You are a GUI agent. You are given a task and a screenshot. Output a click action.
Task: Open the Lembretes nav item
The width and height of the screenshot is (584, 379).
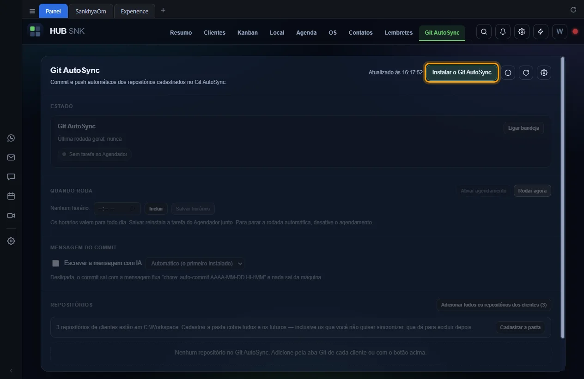point(399,33)
